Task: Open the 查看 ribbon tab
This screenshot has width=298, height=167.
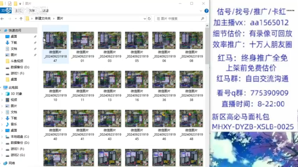Action: pyautogui.click(x=45, y=11)
